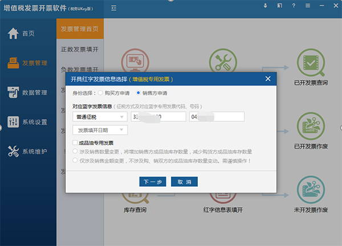Select 购买方申请 radio button

pos(100,92)
